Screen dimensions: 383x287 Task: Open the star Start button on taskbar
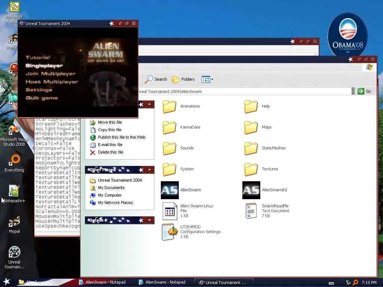[x=6, y=282]
